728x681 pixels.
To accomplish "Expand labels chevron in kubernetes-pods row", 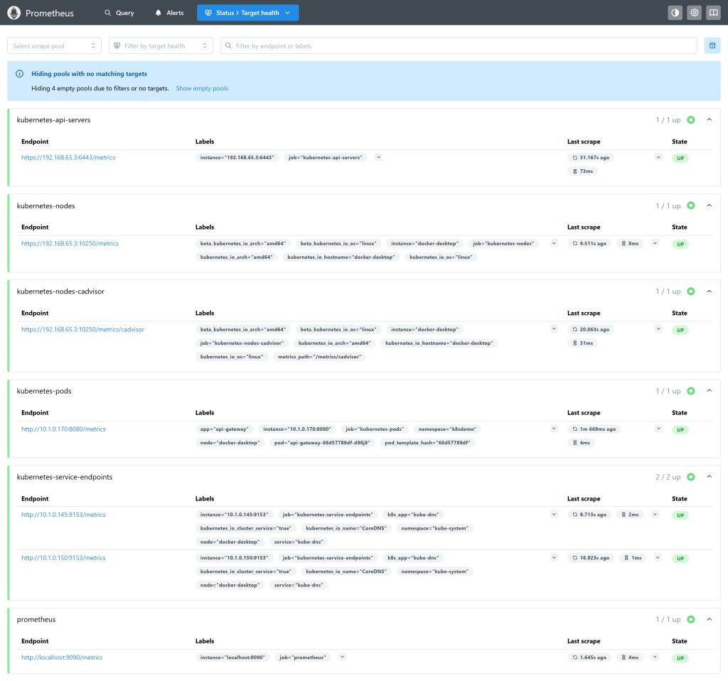I will 554,429.
